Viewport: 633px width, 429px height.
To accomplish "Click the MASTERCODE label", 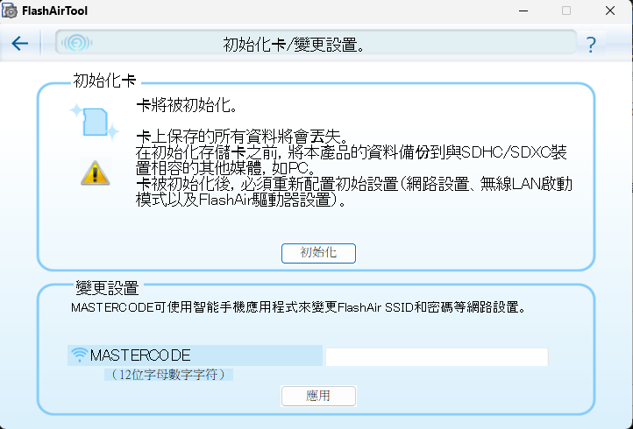I will tap(140, 355).
